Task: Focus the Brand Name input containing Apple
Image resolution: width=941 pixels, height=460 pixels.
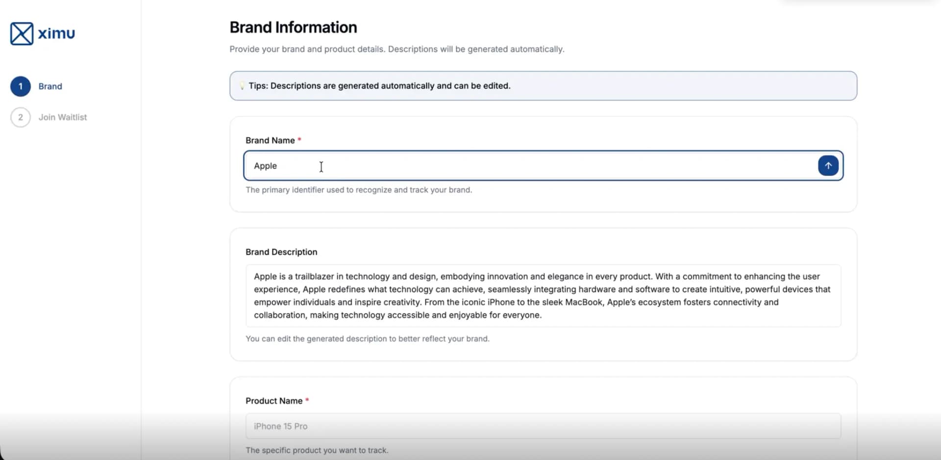Action: 529,166
